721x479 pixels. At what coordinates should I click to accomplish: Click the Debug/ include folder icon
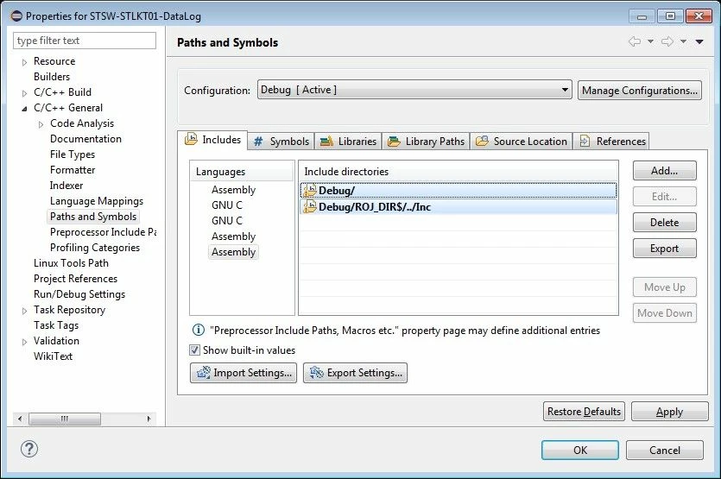click(x=310, y=191)
